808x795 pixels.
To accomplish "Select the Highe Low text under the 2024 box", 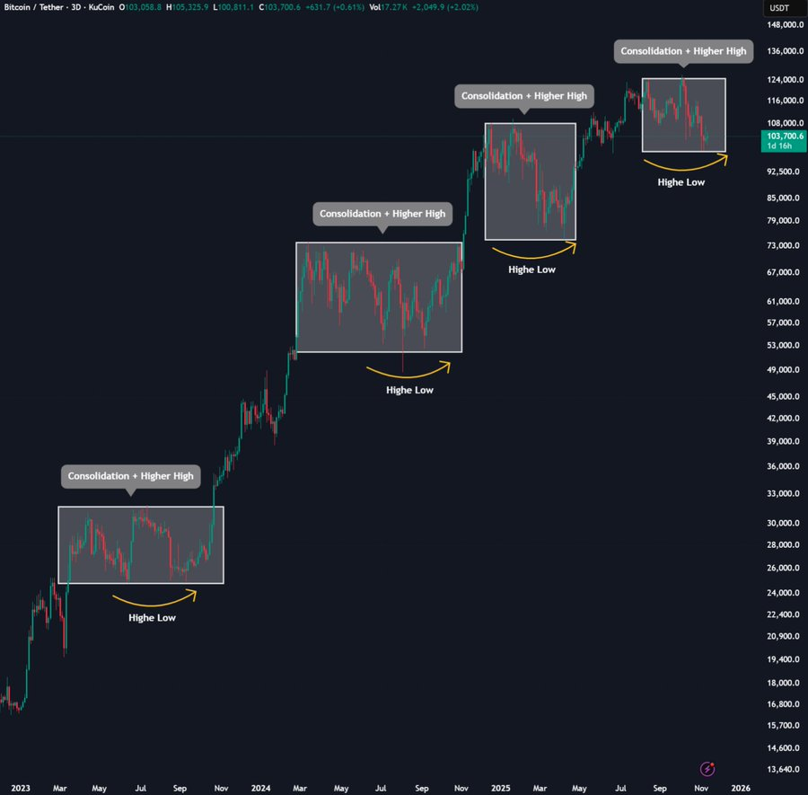I will (x=409, y=390).
